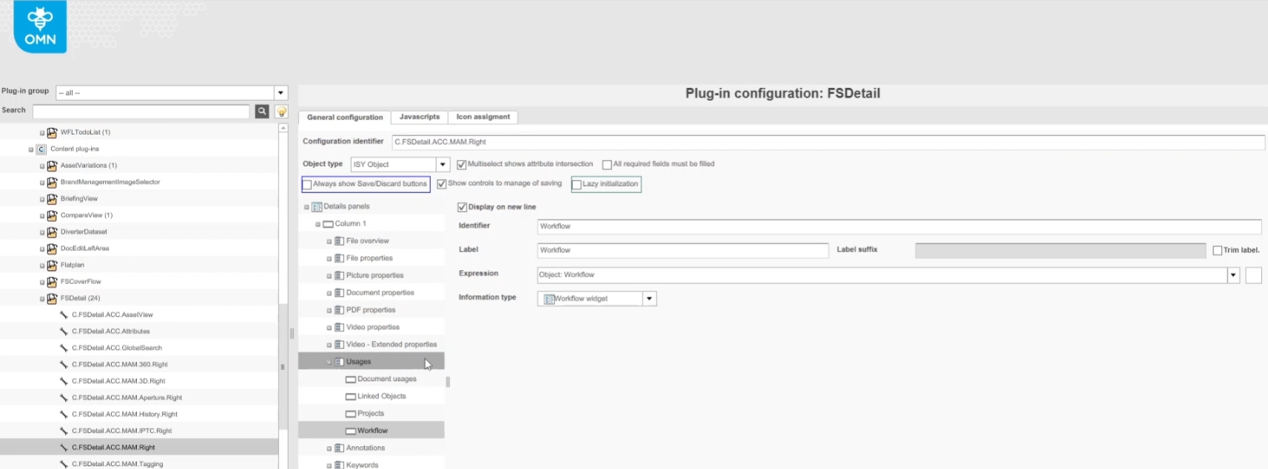Click the Content plug-ins category icon
The image size is (1268, 469).
[41, 149]
